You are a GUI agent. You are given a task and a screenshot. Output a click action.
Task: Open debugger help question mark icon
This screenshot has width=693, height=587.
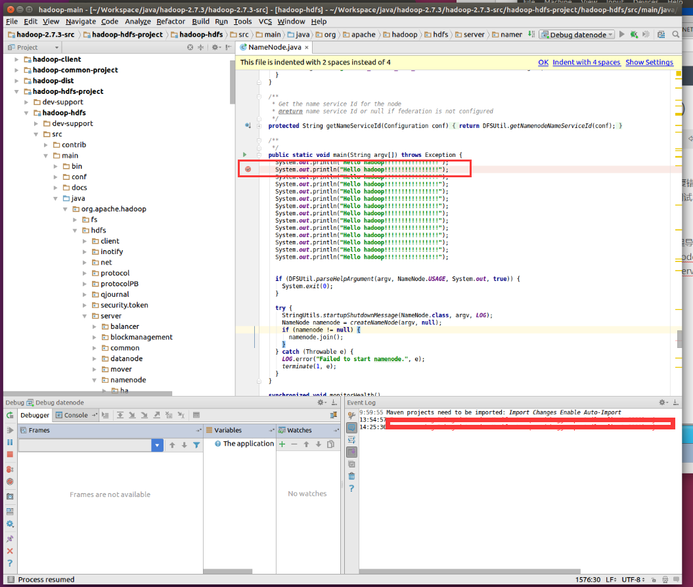(x=10, y=563)
